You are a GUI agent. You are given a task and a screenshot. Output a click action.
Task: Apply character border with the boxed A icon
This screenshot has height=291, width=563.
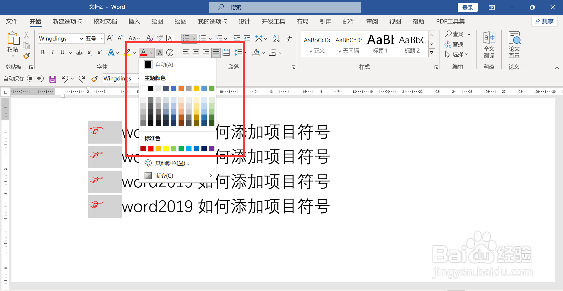pyautogui.click(x=170, y=38)
